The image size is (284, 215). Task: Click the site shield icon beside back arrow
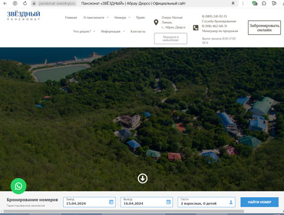15,4
